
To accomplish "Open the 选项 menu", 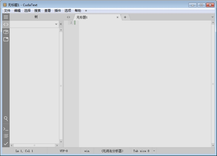I will tap(68, 10).
